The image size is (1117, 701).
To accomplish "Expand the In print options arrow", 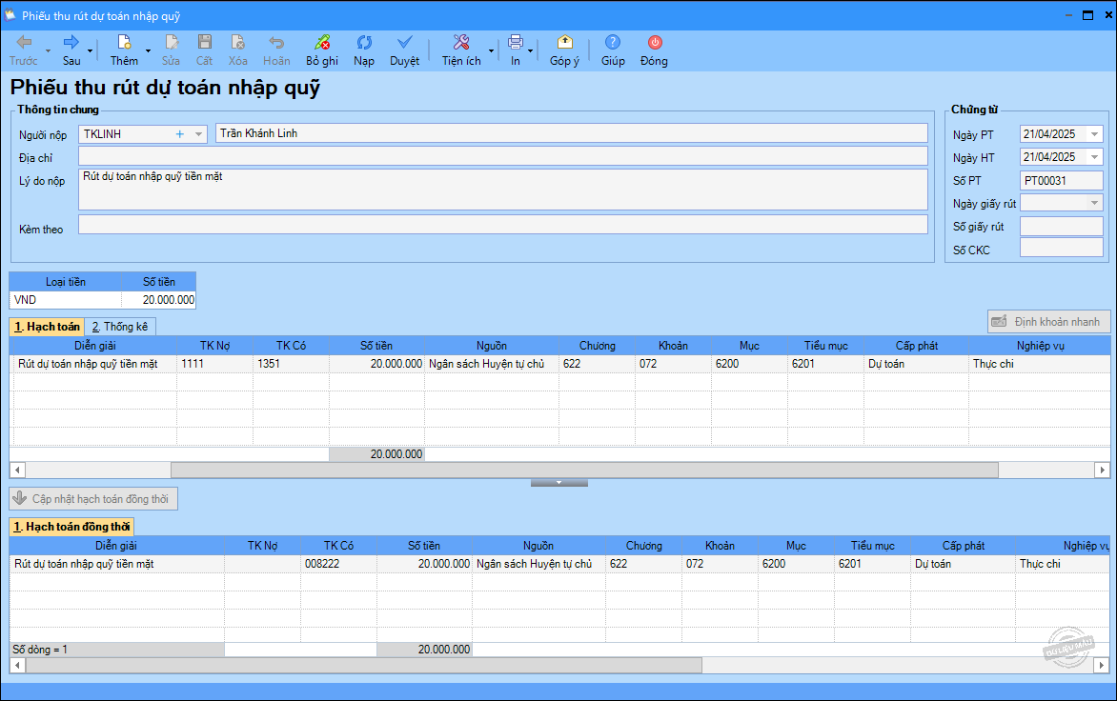I will coord(531,50).
